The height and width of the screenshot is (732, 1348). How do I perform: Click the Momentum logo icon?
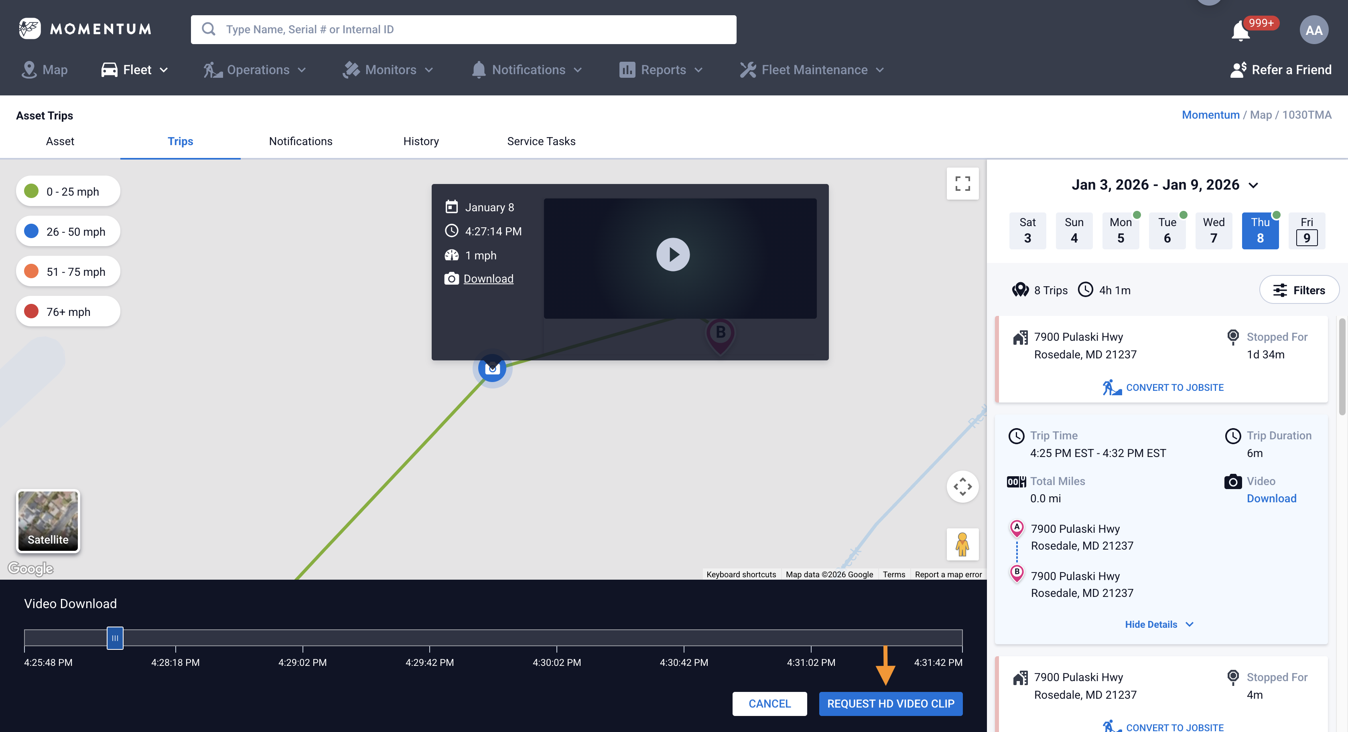[x=29, y=28]
